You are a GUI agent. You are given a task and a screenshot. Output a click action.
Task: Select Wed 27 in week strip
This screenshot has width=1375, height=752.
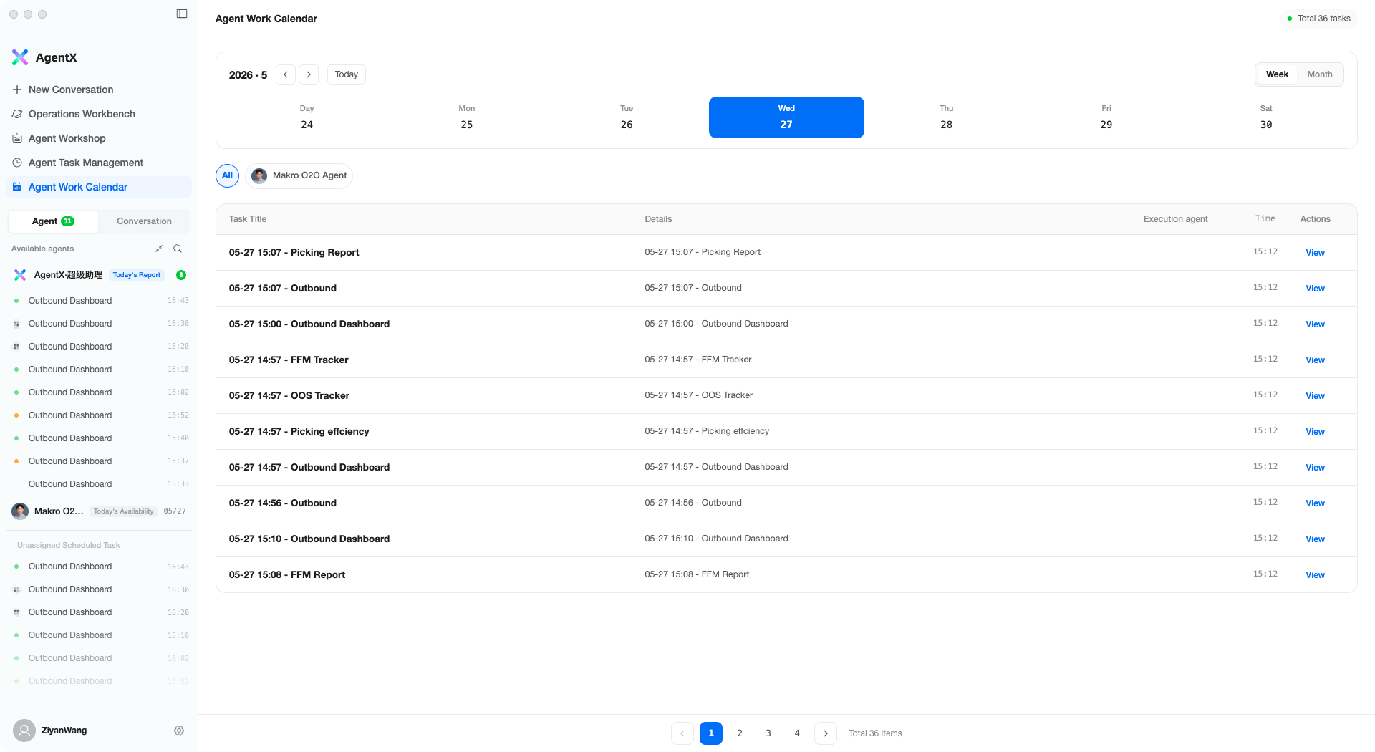click(x=786, y=117)
